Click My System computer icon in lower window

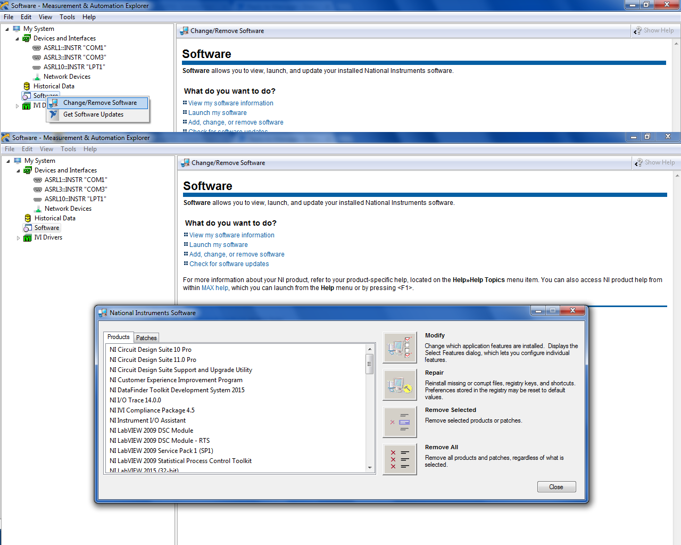pyautogui.click(x=18, y=161)
